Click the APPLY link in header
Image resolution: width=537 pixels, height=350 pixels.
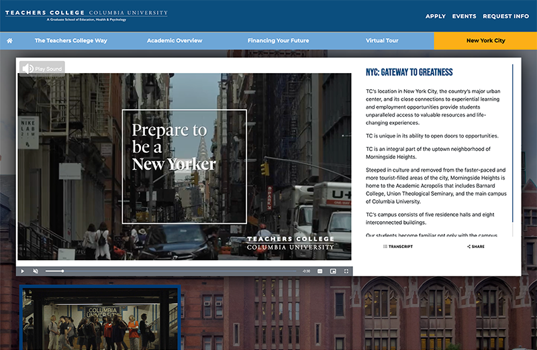click(436, 16)
